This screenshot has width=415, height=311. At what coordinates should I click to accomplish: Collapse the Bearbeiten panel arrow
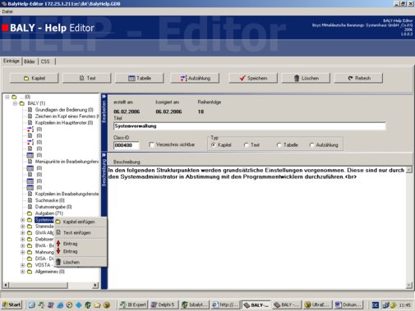[x=104, y=96]
